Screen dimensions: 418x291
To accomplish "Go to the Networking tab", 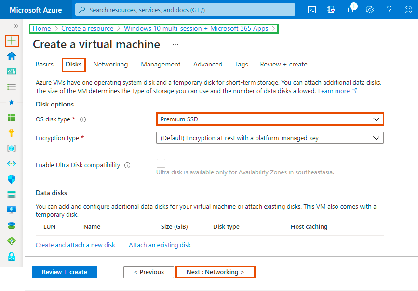I will (110, 64).
